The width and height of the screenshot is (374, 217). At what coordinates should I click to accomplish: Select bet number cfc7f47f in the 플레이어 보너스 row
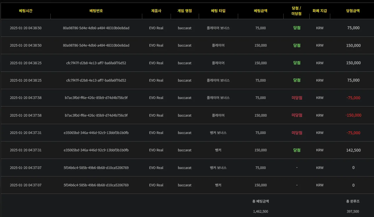96,80
